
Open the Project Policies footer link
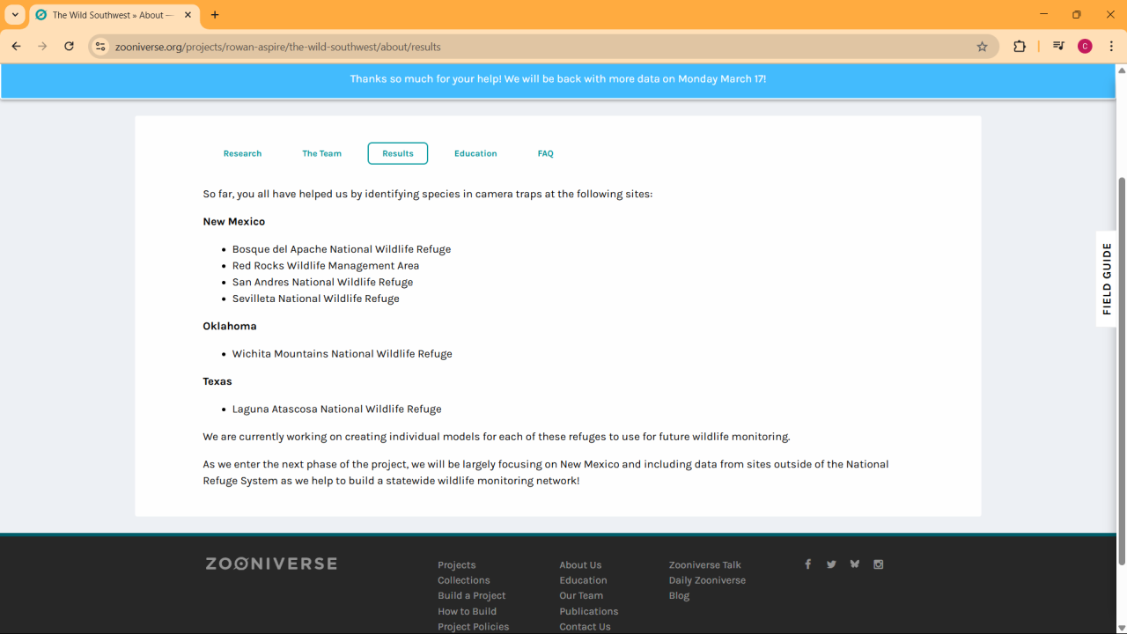click(474, 627)
